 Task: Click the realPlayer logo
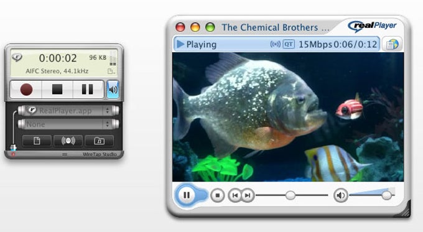tap(372, 27)
